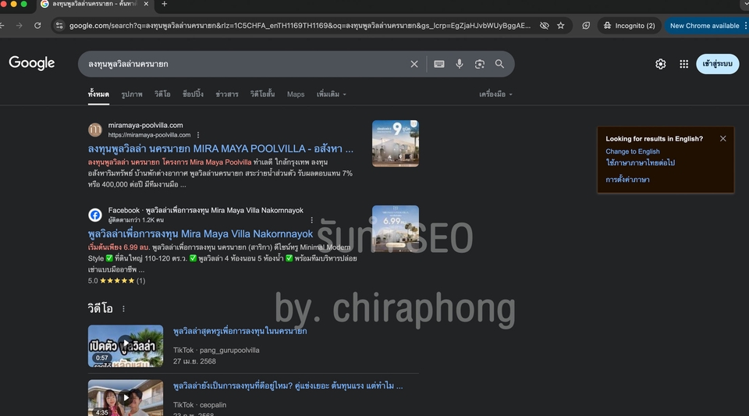
Task: Click the Facebook result 6.99 thumbnail
Action: point(396,229)
